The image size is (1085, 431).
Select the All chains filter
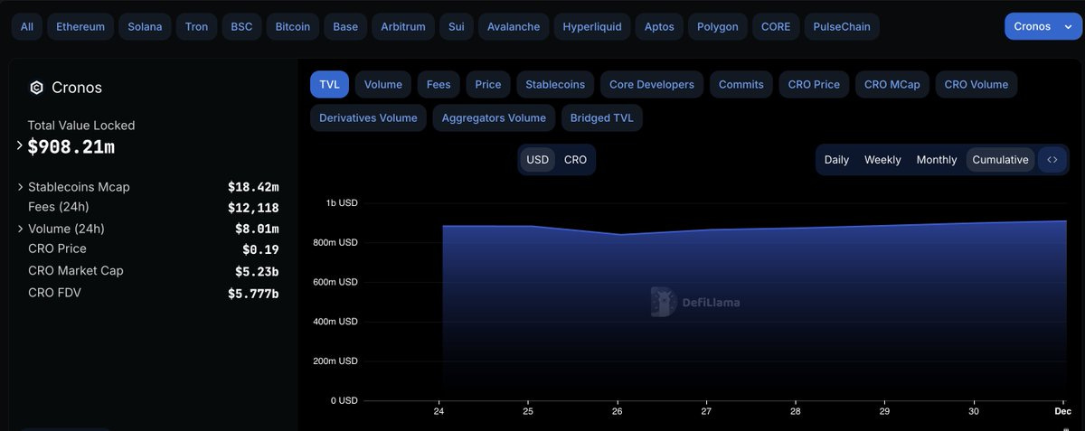tap(27, 26)
